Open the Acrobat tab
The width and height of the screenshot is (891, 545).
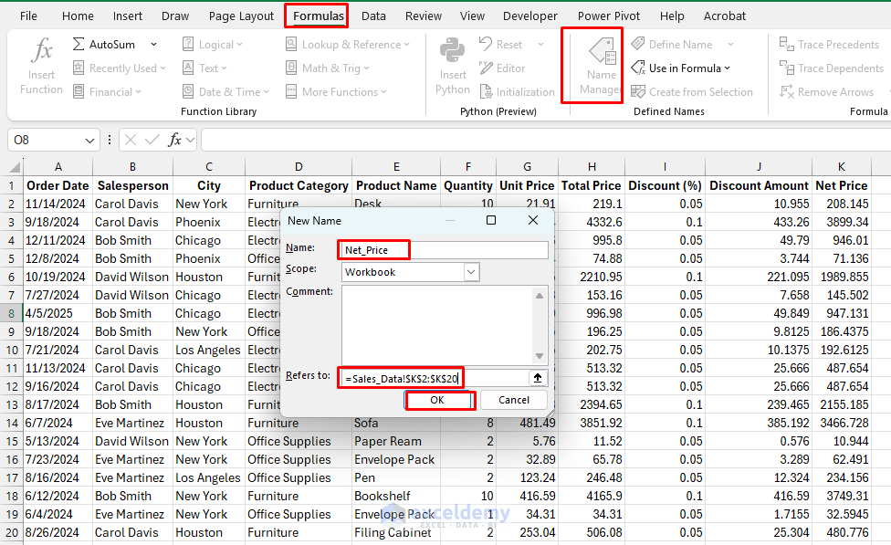725,16
